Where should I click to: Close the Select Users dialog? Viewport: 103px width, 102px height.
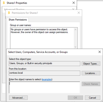[x=100, y=52]
